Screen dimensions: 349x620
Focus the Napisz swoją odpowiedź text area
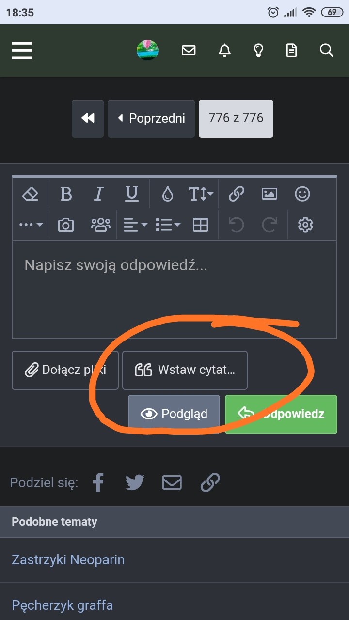coord(174,291)
